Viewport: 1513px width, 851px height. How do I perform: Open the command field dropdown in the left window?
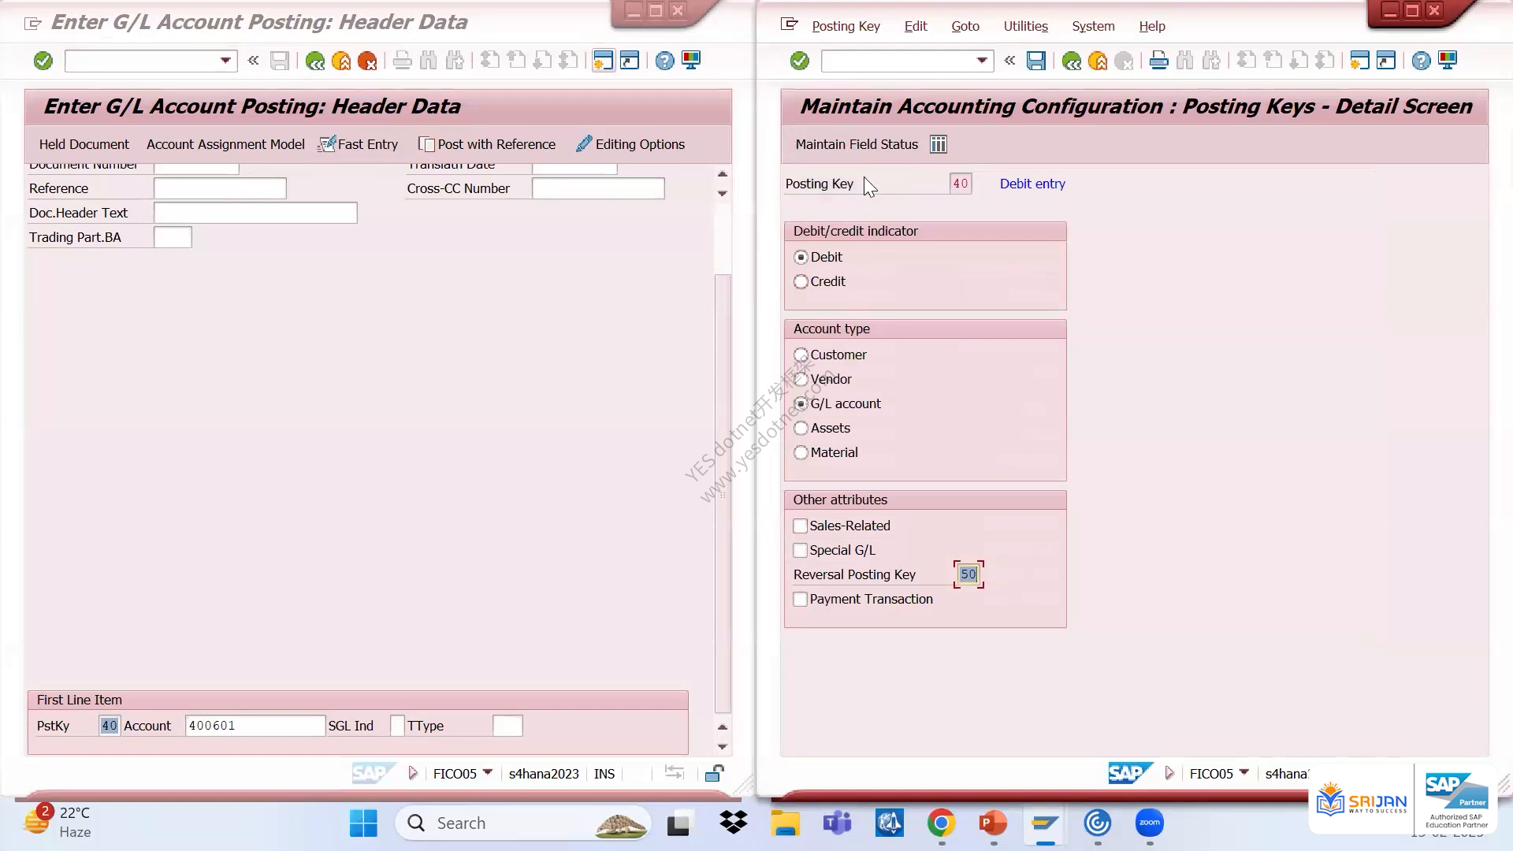tap(225, 61)
